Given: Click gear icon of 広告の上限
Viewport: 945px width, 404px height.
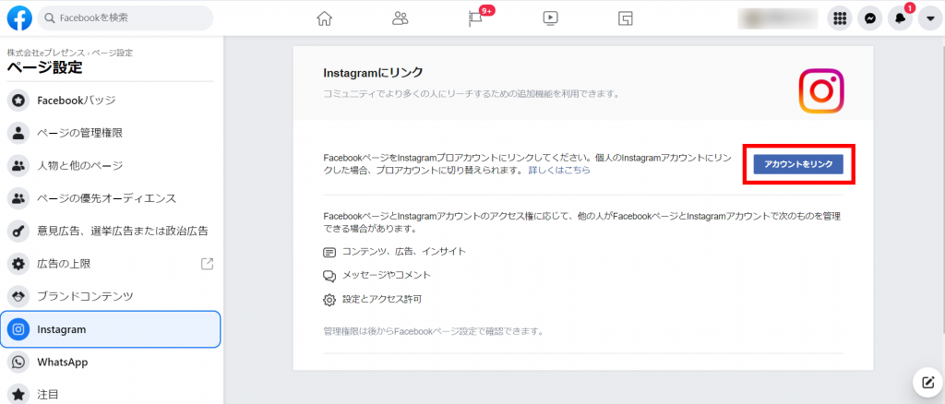Looking at the screenshot, I should tap(18, 264).
